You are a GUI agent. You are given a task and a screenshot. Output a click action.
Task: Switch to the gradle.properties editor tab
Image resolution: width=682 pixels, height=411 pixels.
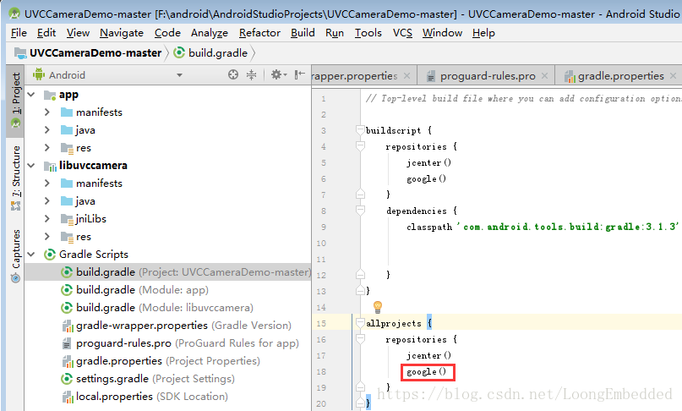(618, 76)
